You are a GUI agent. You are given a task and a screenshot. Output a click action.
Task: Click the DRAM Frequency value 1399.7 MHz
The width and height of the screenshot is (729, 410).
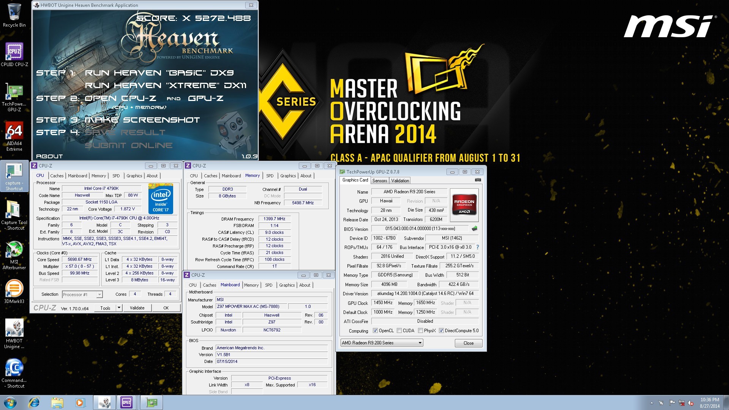pos(275,219)
